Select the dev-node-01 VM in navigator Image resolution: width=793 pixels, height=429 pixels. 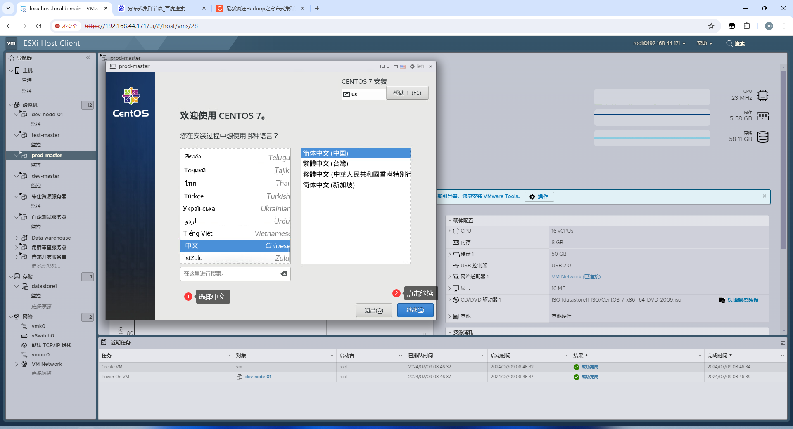[x=47, y=114]
